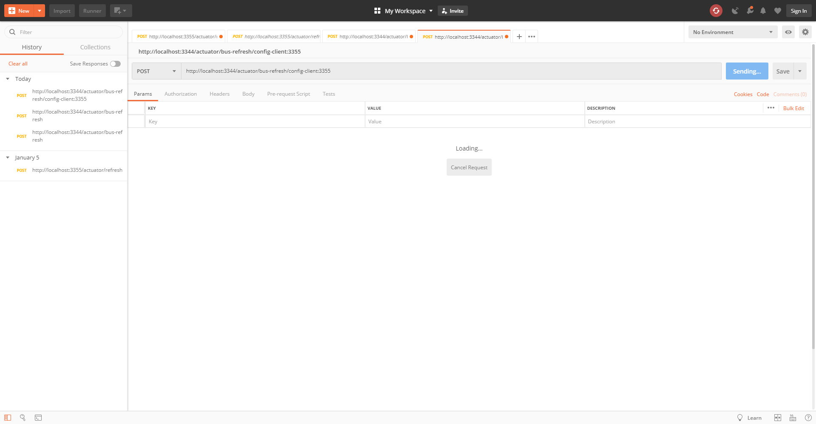Click the Learn lightbulb icon
Image resolution: width=816 pixels, height=424 pixels.
click(x=740, y=418)
